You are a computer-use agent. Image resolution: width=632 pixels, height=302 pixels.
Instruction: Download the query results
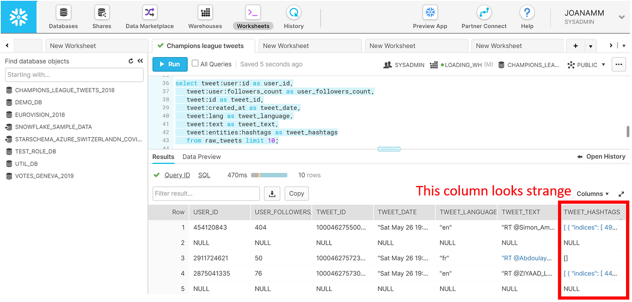coord(272,193)
